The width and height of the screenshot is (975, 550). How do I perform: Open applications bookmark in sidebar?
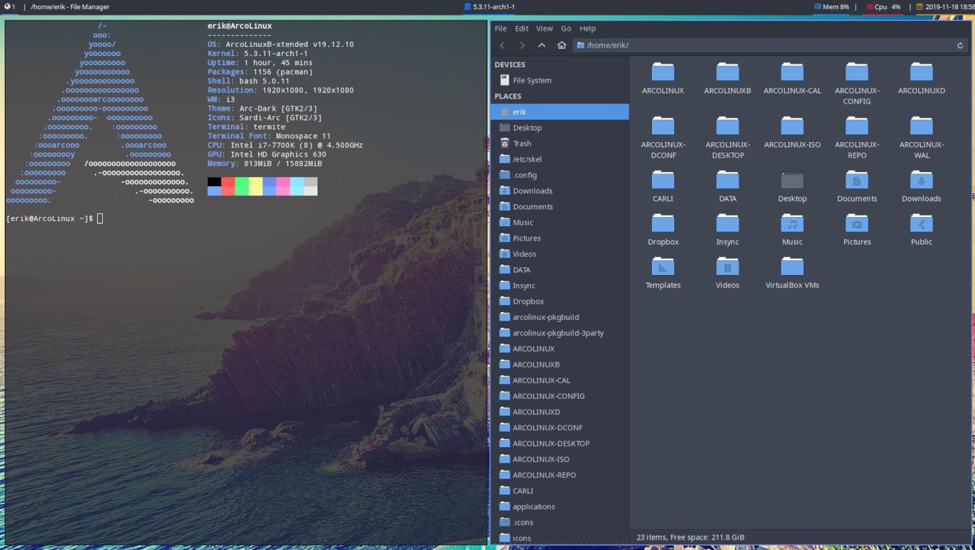tap(560, 507)
